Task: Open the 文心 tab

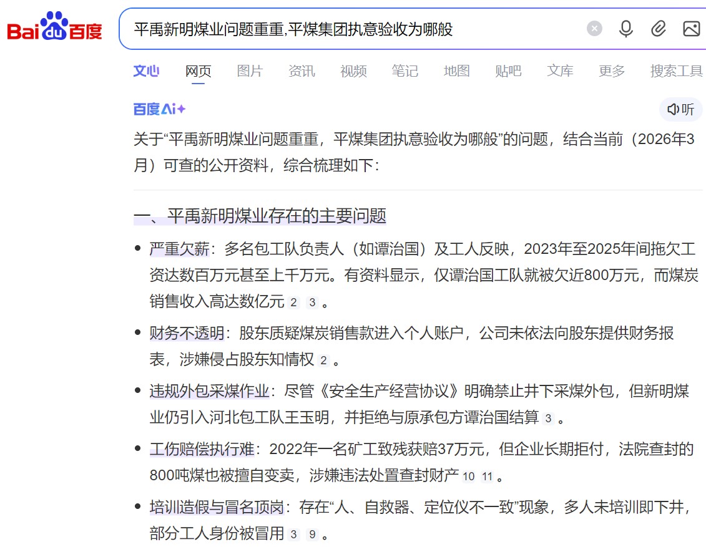Action: tap(146, 71)
